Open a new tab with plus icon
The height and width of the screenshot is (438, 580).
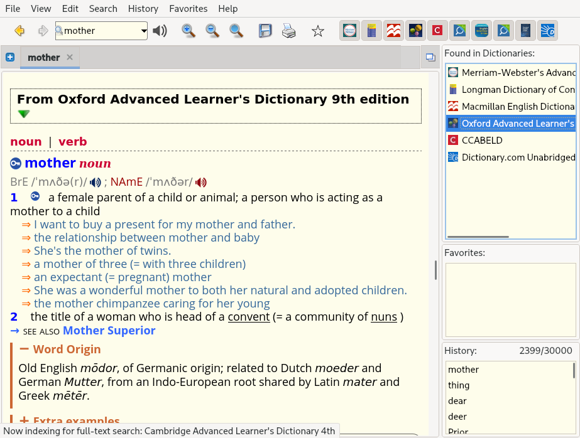point(10,57)
